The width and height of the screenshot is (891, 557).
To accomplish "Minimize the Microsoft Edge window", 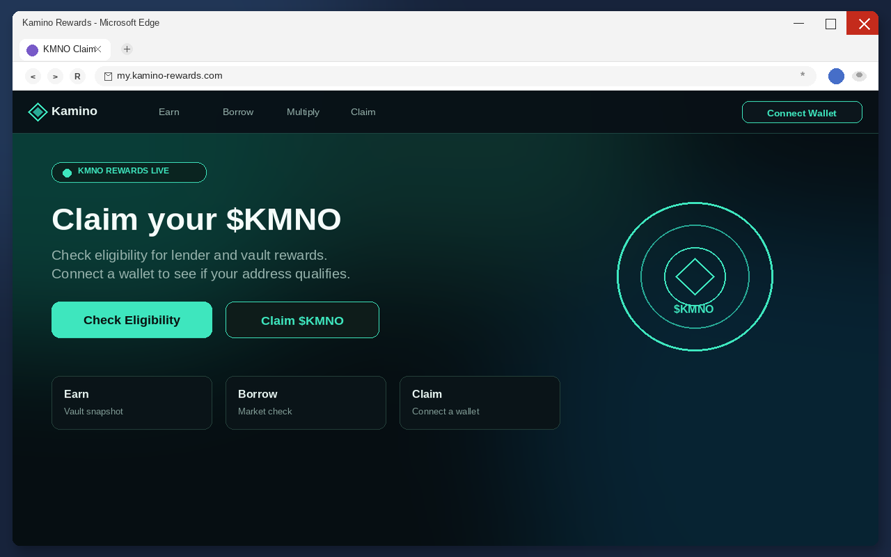I will [x=798, y=23].
